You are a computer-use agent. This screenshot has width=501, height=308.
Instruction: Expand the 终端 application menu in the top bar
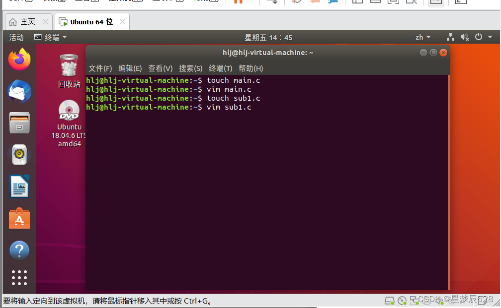(x=52, y=37)
